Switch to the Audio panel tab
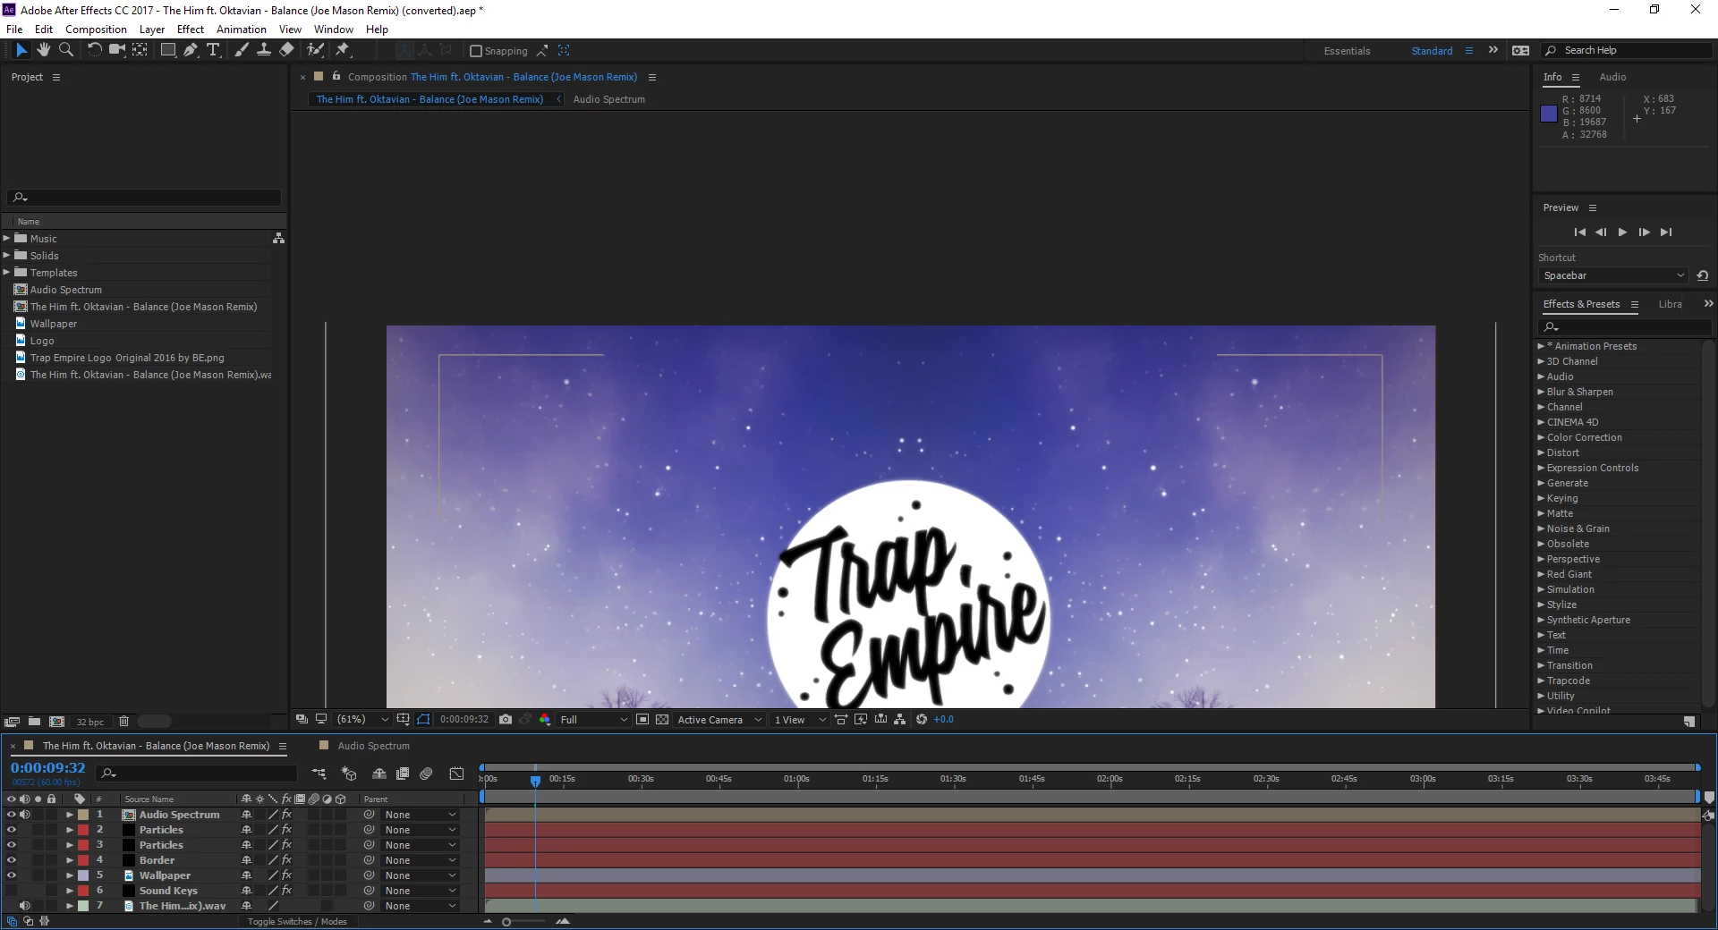Screen dimensions: 1718x930 click(1612, 77)
